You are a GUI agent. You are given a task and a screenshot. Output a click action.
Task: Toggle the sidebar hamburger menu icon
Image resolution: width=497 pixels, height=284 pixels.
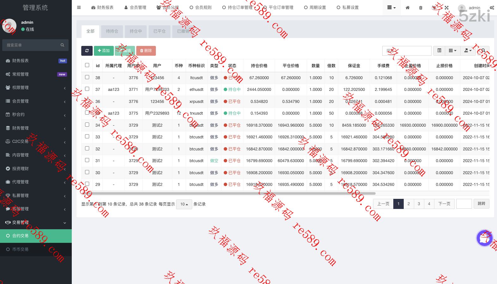pos(79,8)
